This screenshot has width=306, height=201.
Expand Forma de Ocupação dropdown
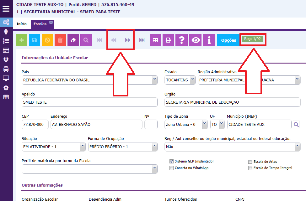[154, 146]
